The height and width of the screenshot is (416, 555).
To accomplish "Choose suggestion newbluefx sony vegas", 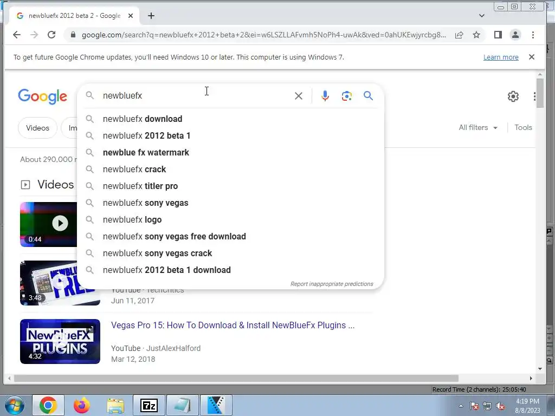I will click(230, 203).
